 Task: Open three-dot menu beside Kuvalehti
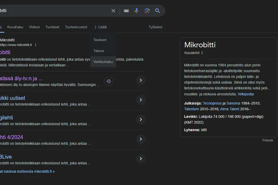tap(202, 53)
